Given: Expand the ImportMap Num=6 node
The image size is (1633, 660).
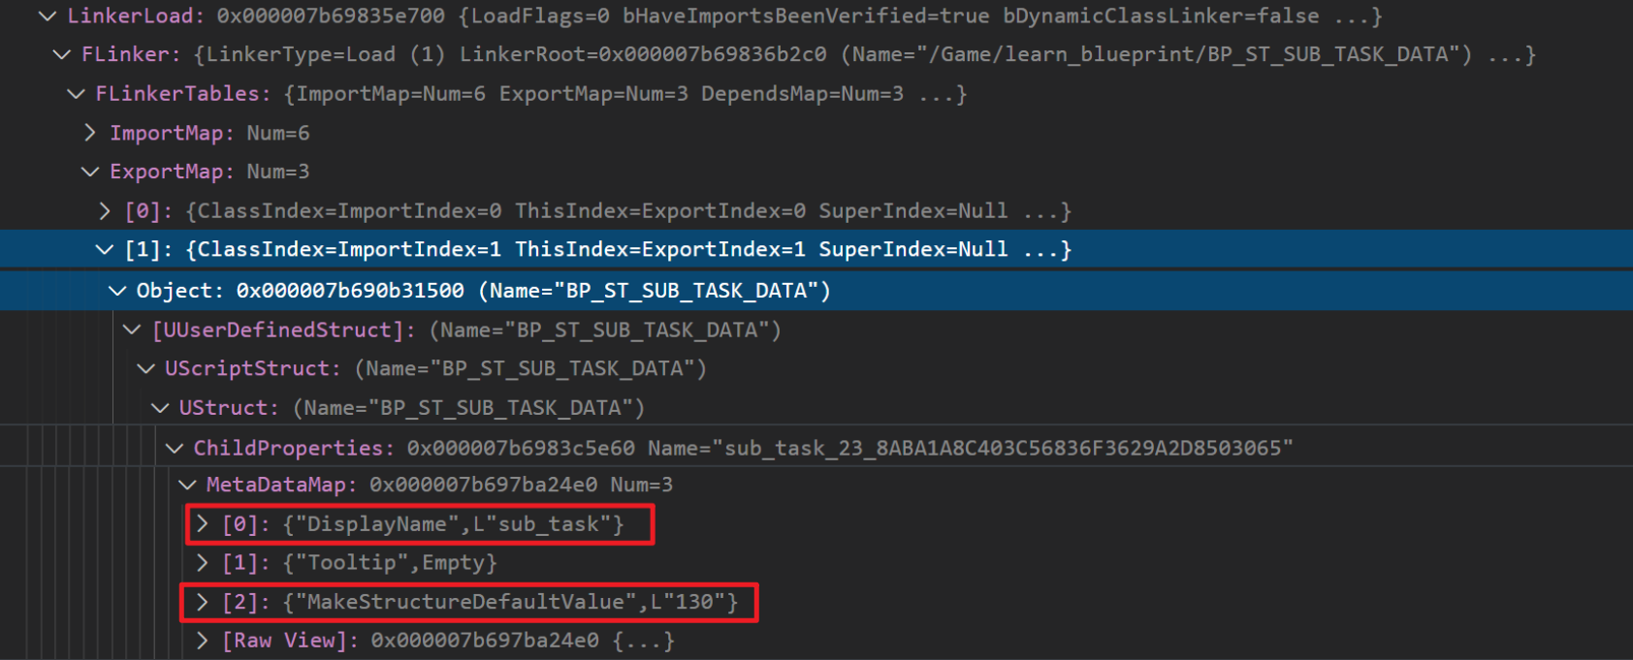Looking at the screenshot, I should point(90,133).
